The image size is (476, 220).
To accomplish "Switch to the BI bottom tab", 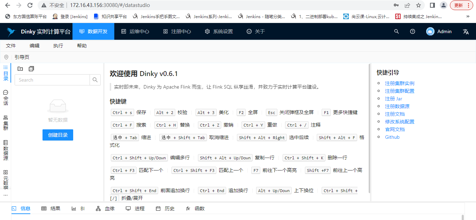I will coord(78,208).
